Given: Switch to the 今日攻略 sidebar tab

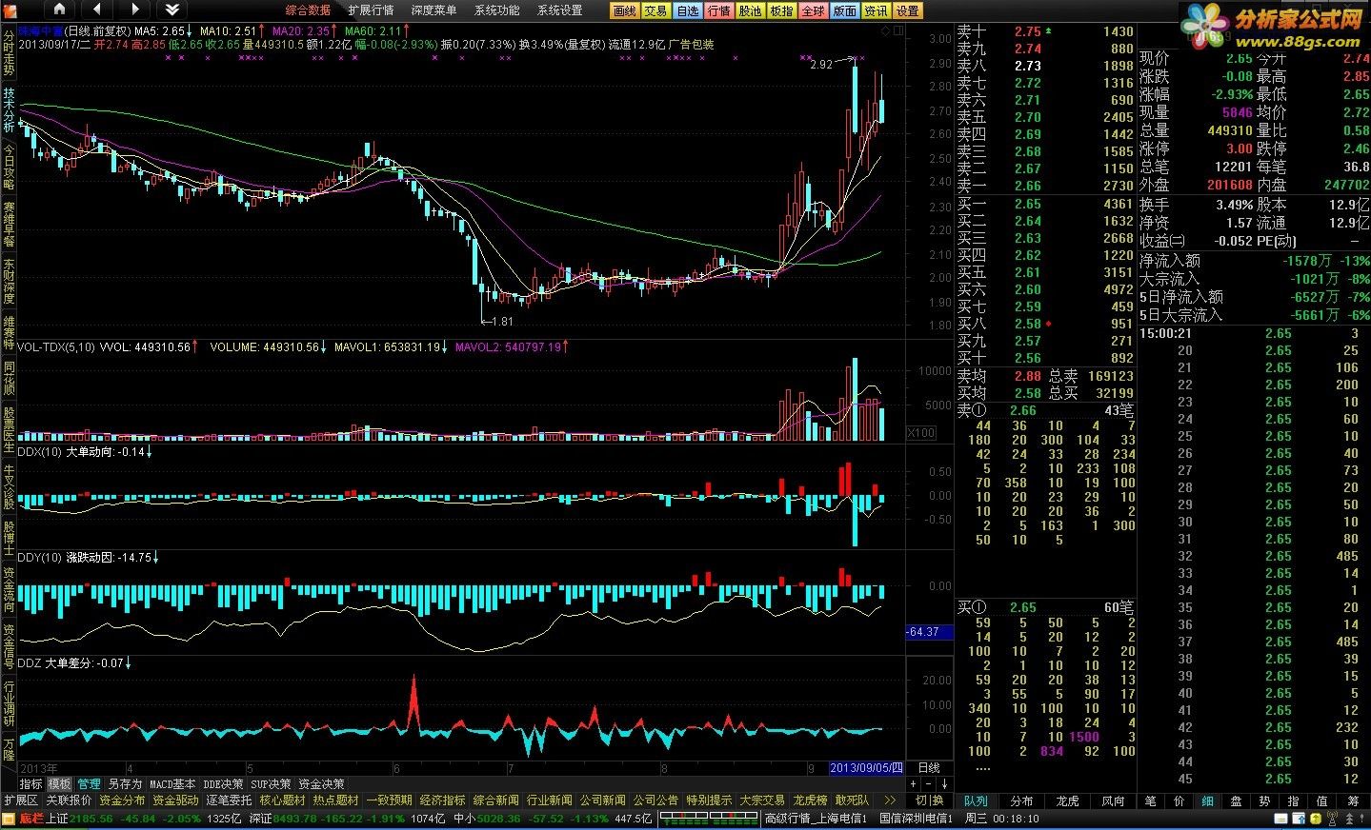Looking at the screenshot, I should coord(9,168).
